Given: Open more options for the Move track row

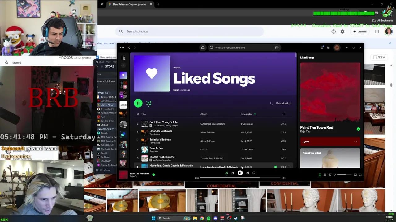Looking at the screenshot, I should [x=289, y=167].
